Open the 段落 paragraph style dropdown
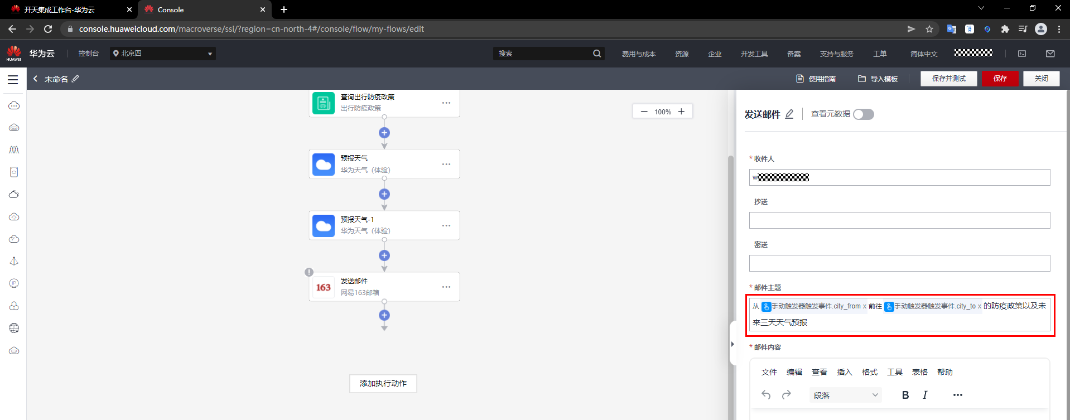The width and height of the screenshot is (1070, 420). (846, 395)
